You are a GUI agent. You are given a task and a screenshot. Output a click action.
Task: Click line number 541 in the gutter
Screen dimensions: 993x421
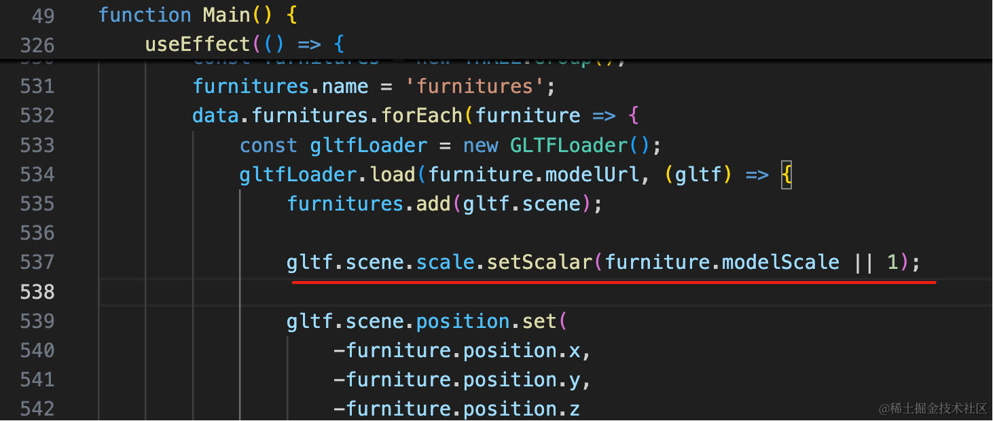(37, 380)
